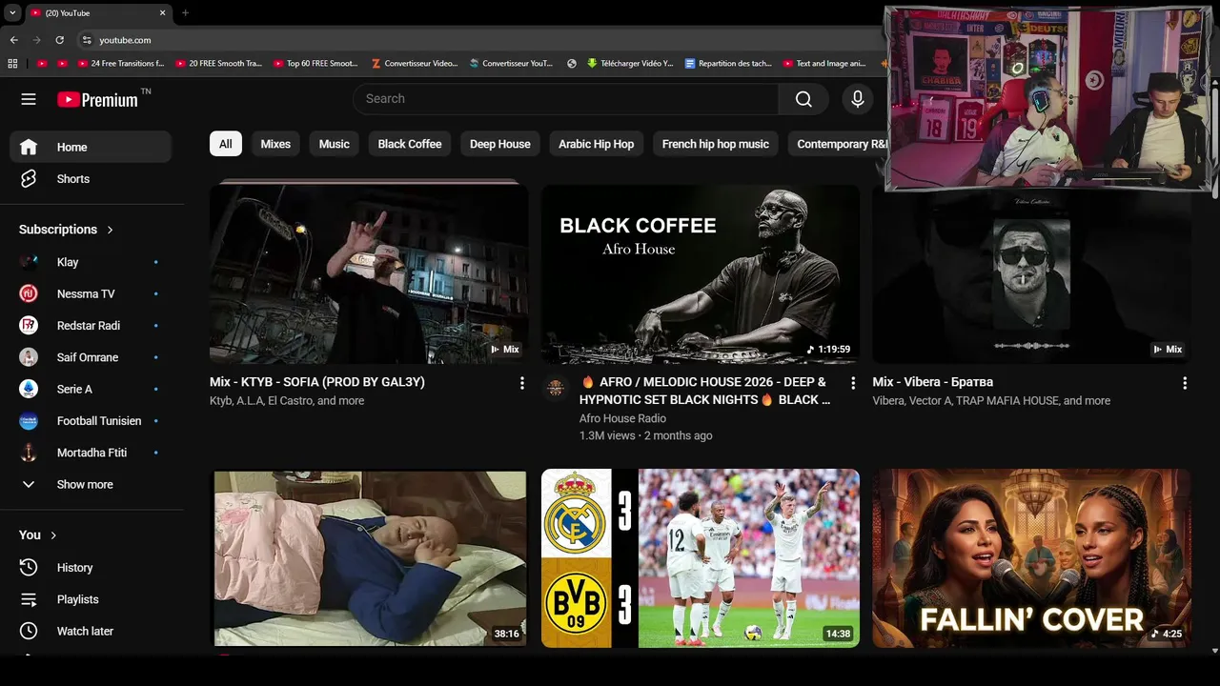Open Afro House Radio channel name
Image resolution: width=1220 pixels, height=686 pixels.
622,418
